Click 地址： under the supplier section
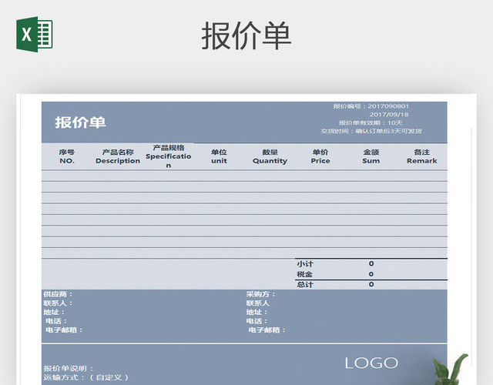The height and width of the screenshot is (385, 493). (54, 312)
